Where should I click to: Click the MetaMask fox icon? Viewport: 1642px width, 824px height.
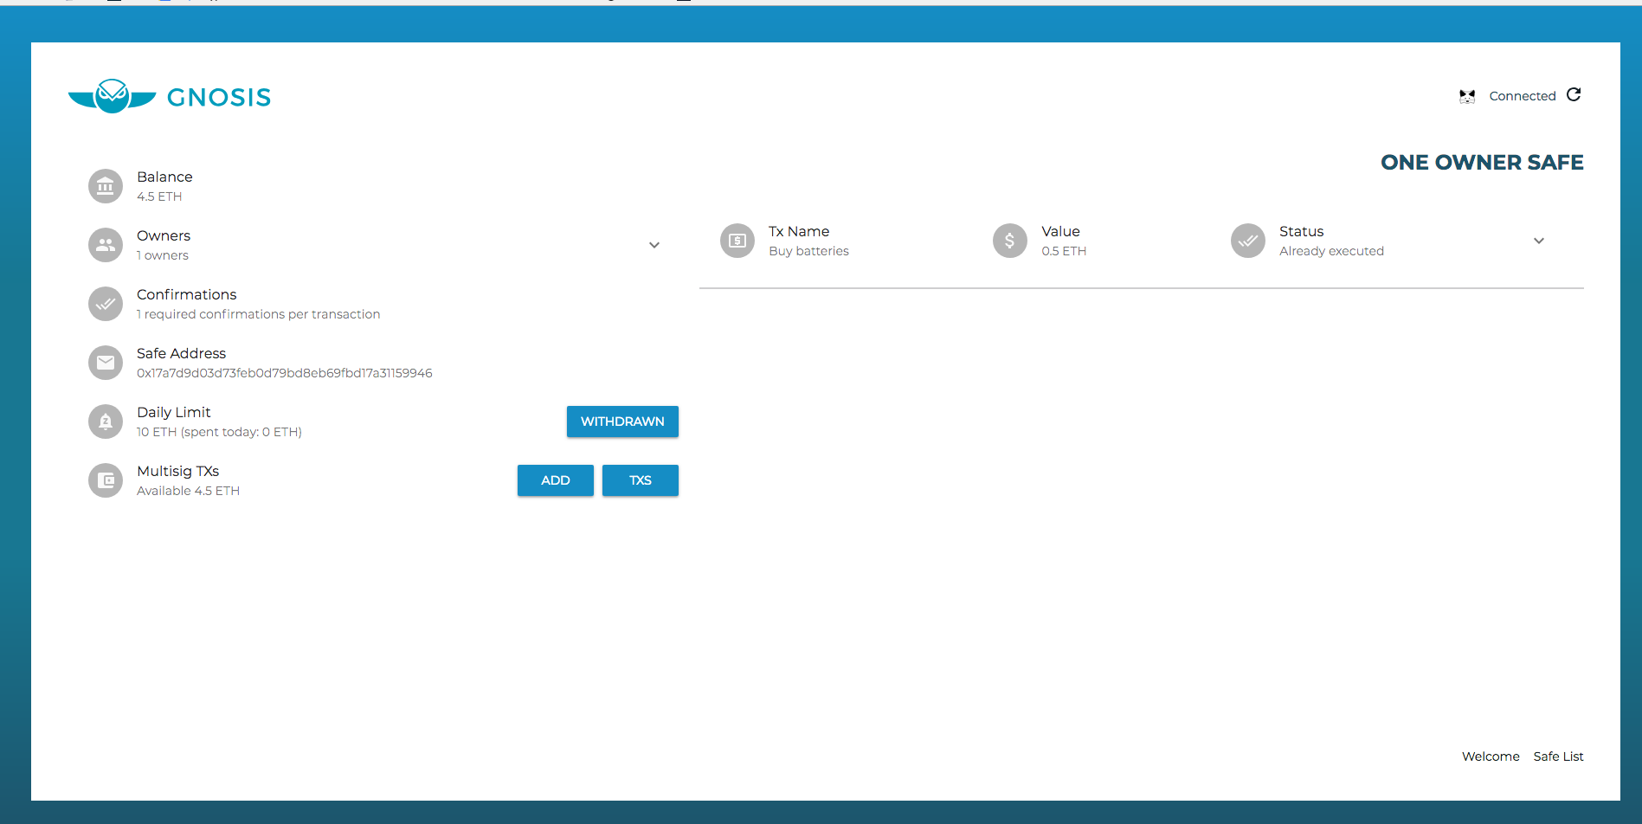click(x=1467, y=96)
